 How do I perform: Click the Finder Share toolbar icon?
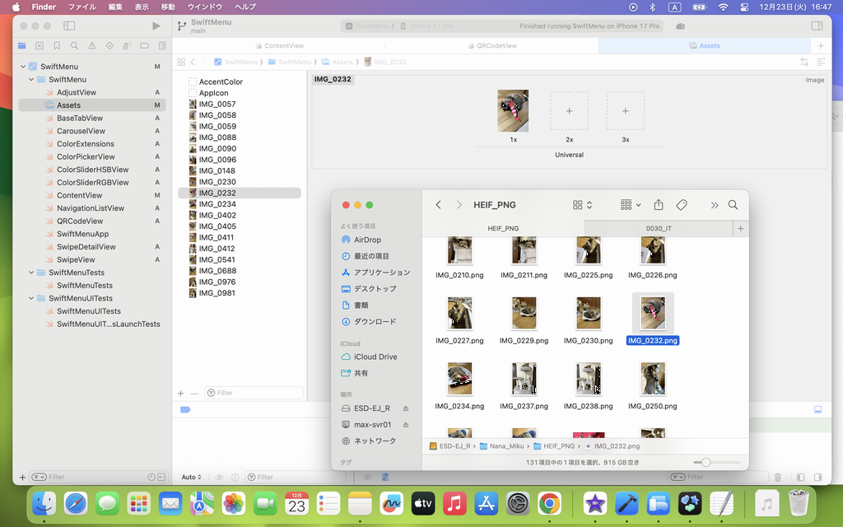[x=659, y=205]
